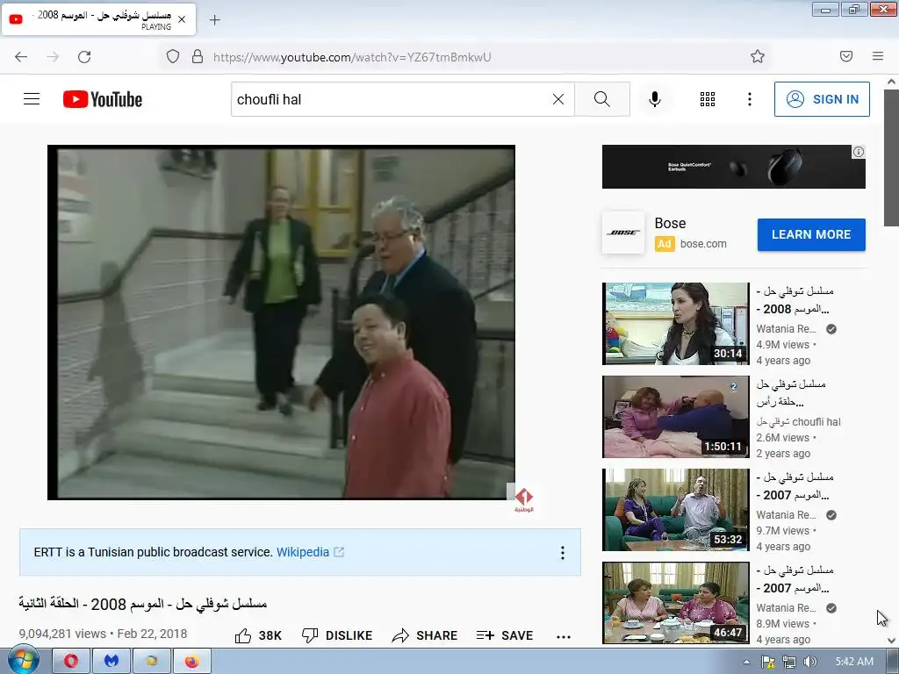The width and height of the screenshot is (899, 674).
Task: Open YouTube settings three-dot menu
Action: 750,99
